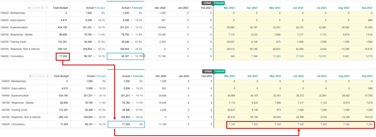Viewport: 376px width, 137px height.
Task: Click the comment bubble icon on the highlighted Consultancy cell
Action: 144,56
